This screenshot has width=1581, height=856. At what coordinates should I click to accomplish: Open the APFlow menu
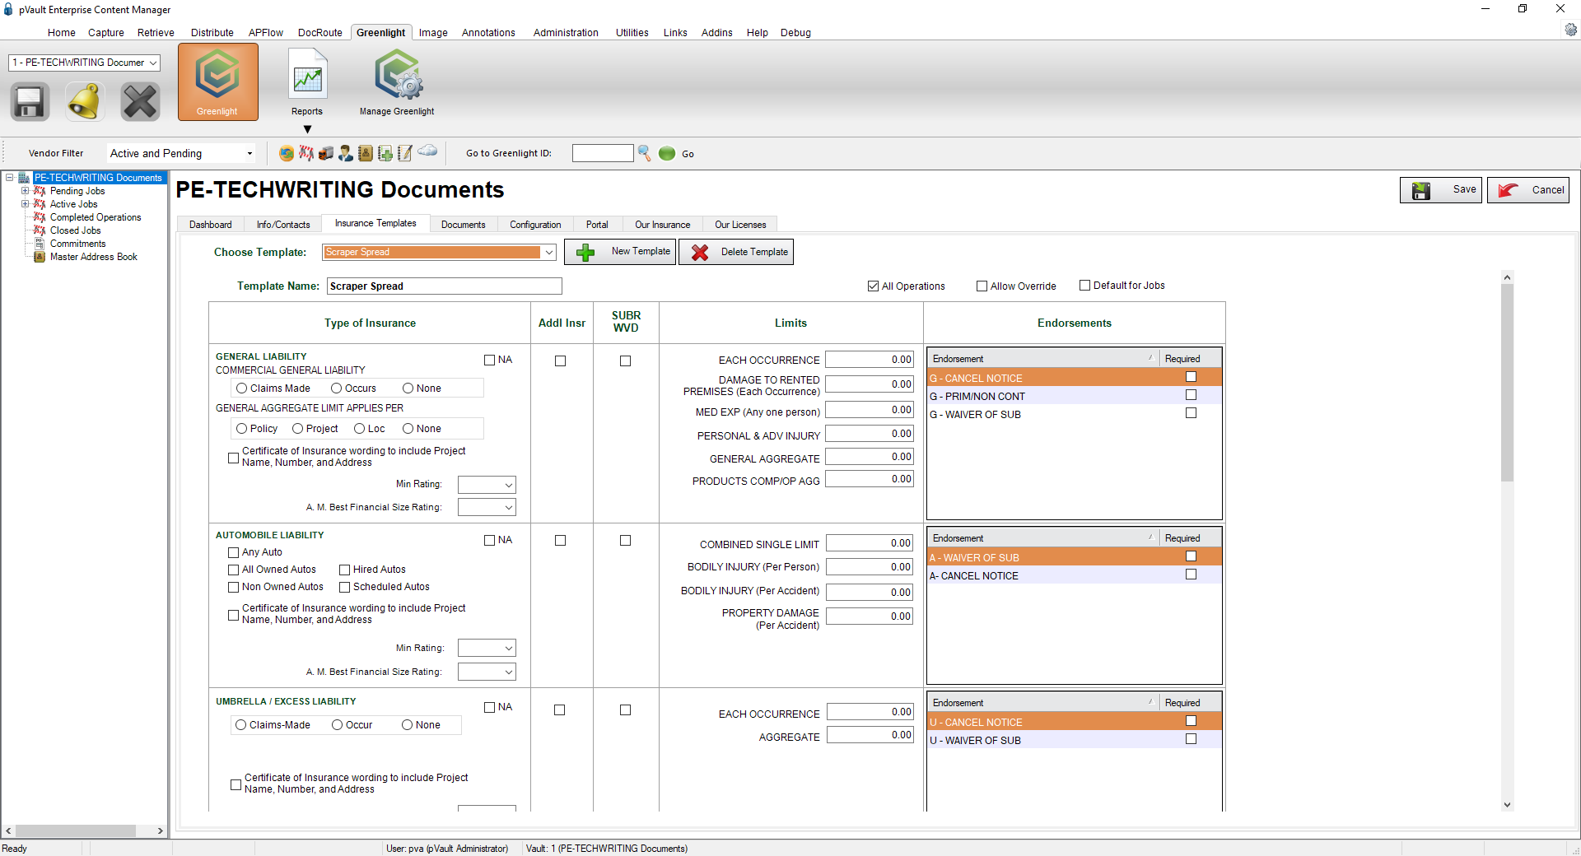pyautogui.click(x=266, y=33)
